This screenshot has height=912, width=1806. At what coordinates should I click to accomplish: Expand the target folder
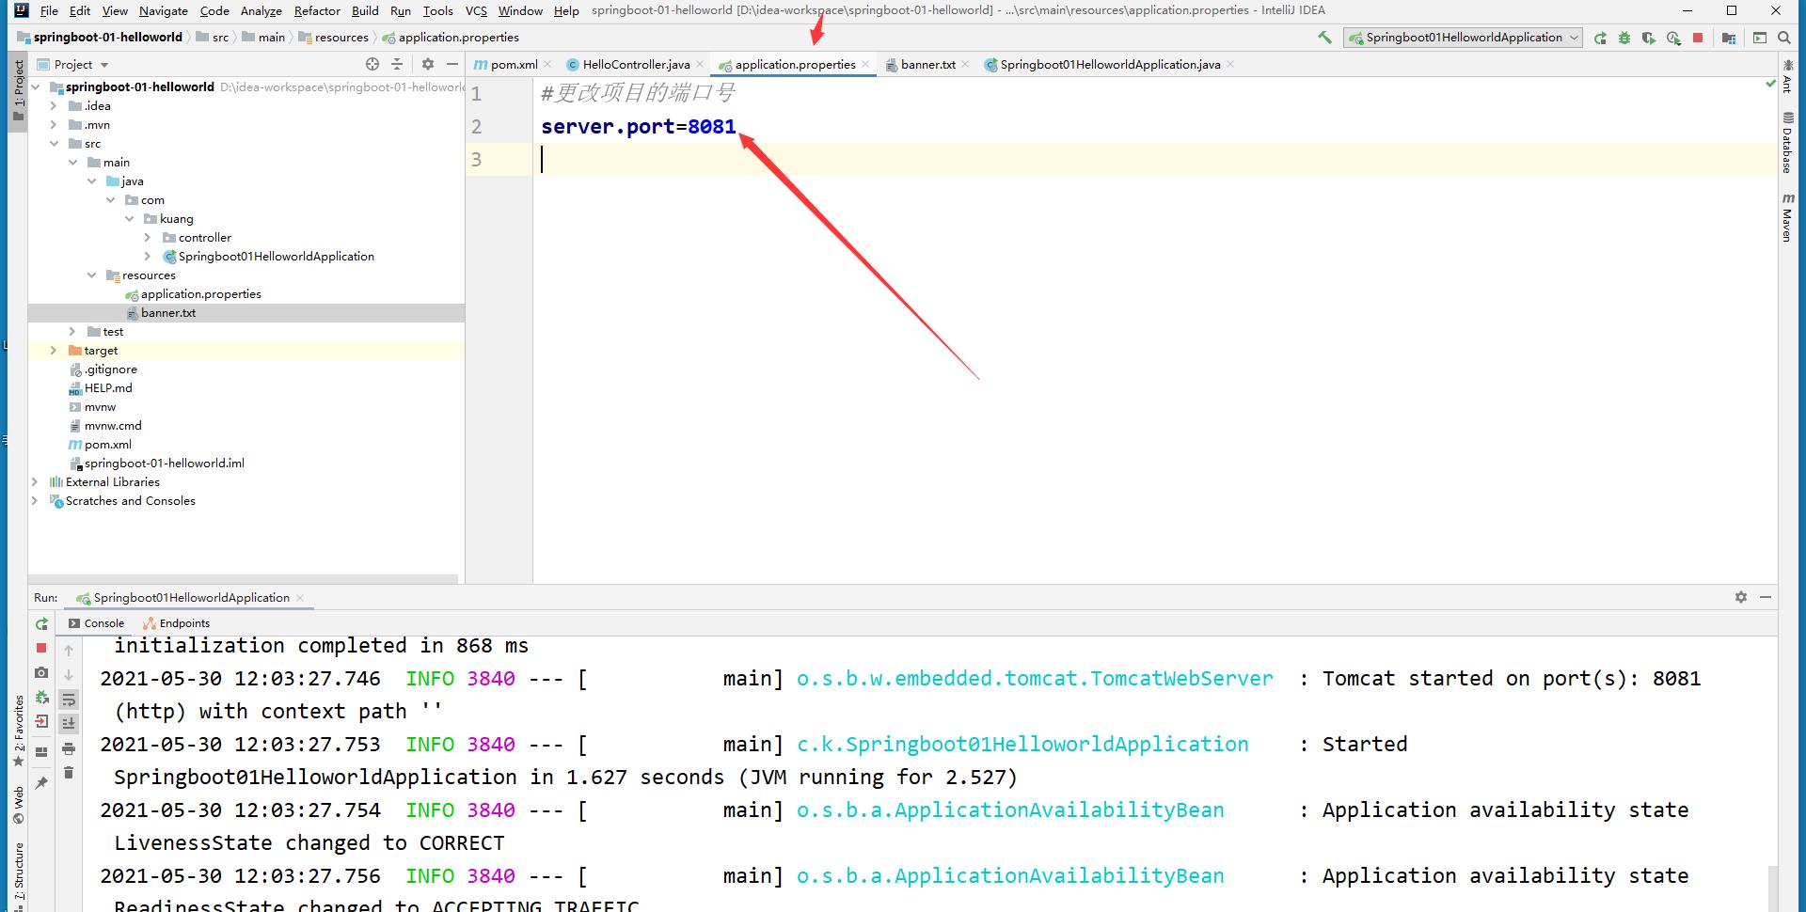(54, 351)
